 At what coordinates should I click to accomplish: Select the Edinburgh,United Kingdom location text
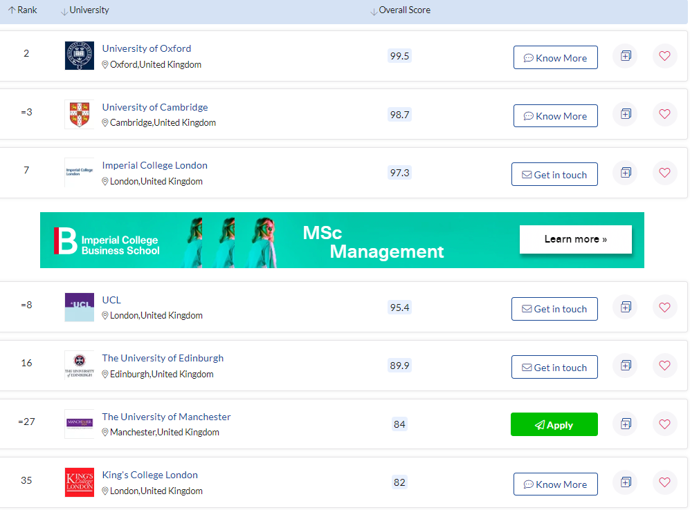click(x=161, y=375)
